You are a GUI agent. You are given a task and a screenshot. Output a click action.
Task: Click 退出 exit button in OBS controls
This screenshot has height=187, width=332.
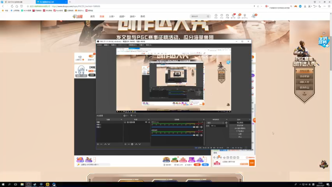(240, 137)
